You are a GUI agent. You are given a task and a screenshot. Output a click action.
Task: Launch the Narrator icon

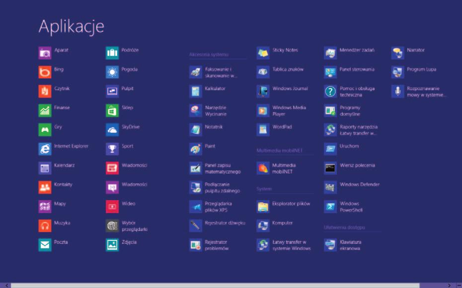click(398, 53)
